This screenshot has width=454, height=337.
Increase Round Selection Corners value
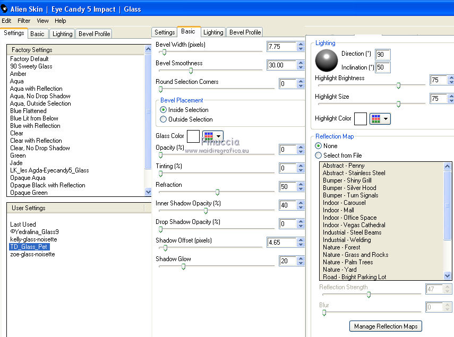301,81
